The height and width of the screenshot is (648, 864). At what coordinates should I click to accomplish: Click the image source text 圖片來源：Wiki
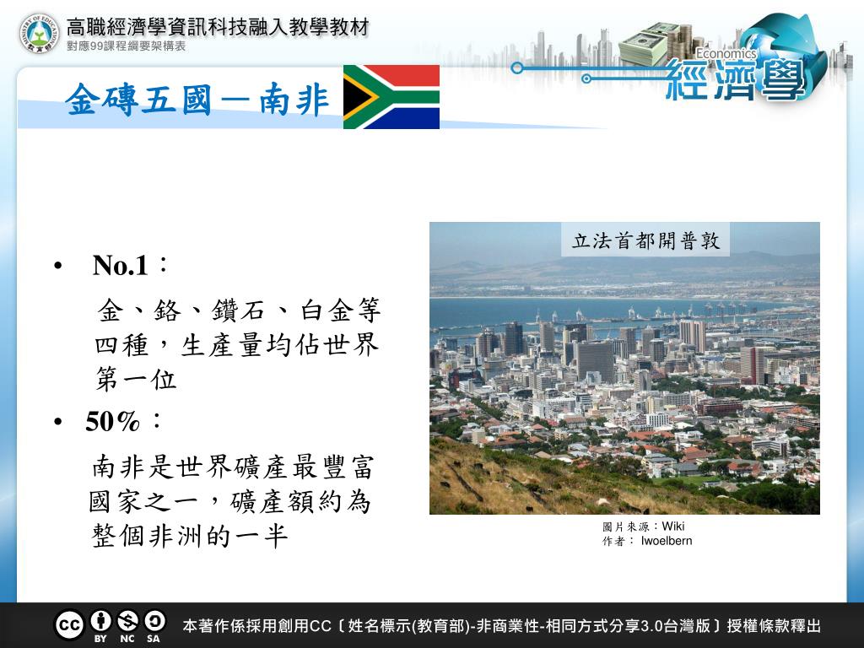[x=644, y=526]
